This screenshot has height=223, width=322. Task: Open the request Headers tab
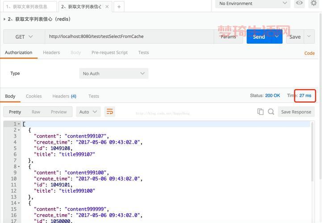tap(51, 53)
